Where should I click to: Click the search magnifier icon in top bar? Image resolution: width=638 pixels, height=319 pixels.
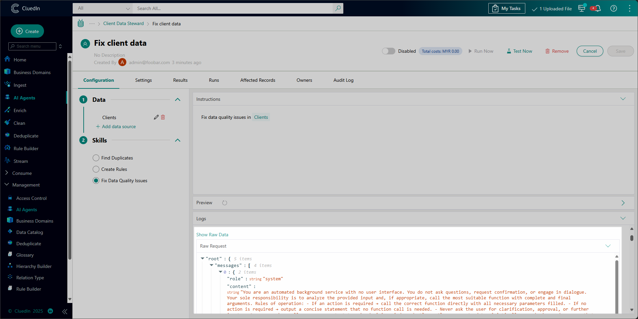point(338,8)
